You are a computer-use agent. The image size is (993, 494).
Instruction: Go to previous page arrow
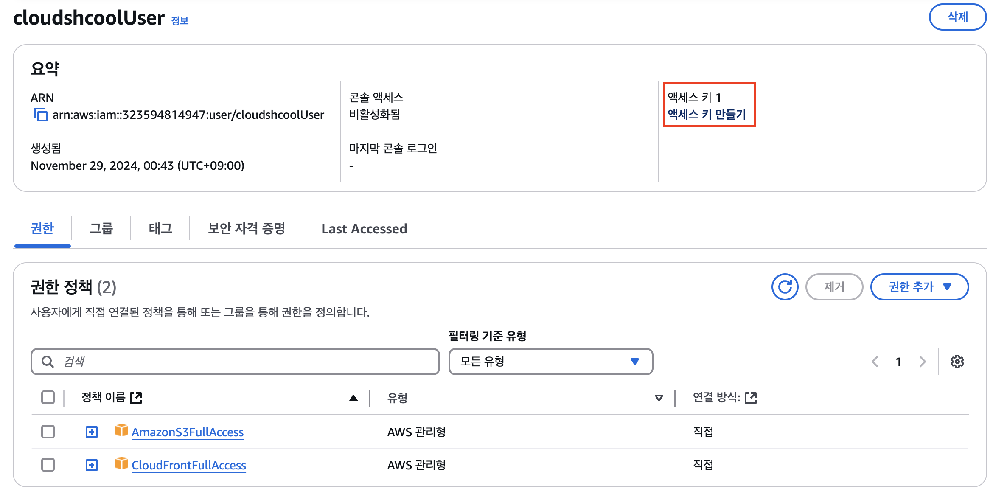875,362
